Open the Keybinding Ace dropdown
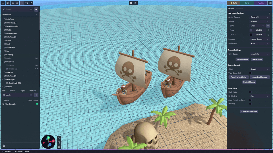Screen dimensions: 273x153 point(259,96)
